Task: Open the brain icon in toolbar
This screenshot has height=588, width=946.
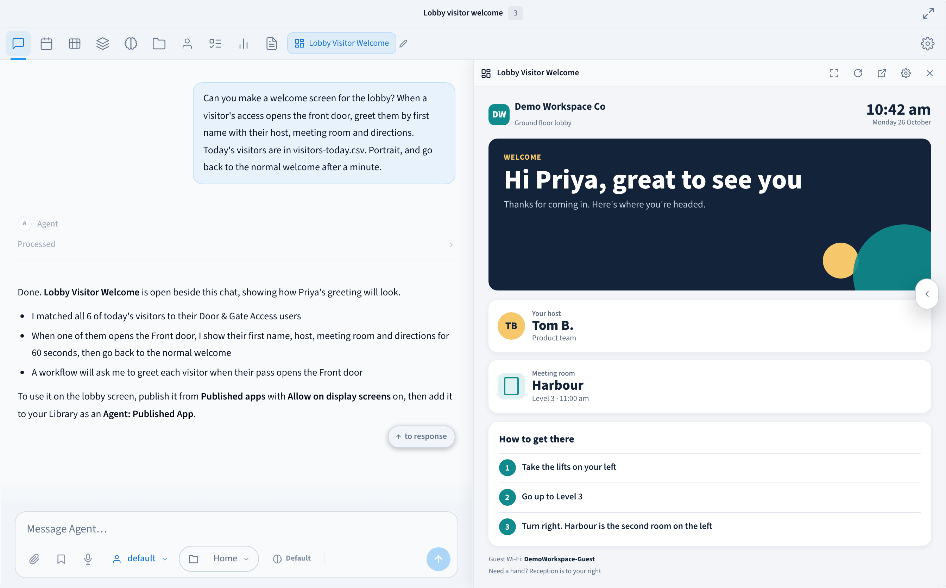Action: click(131, 43)
